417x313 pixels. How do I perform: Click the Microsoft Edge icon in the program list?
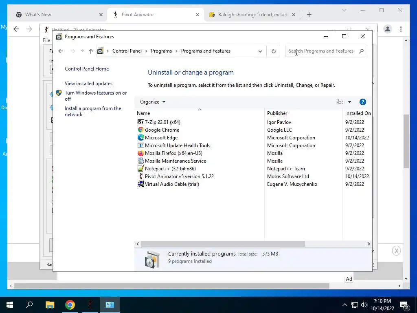pos(140,137)
